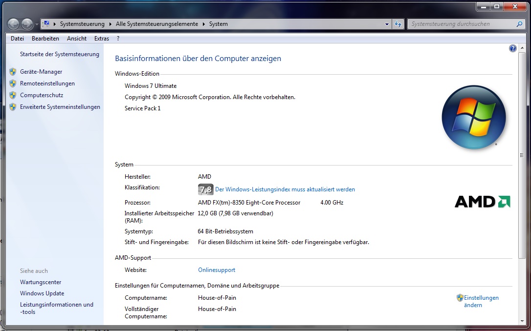
Task: Open Startseite der Systemsteuerung
Action: [x=60, y=54]
